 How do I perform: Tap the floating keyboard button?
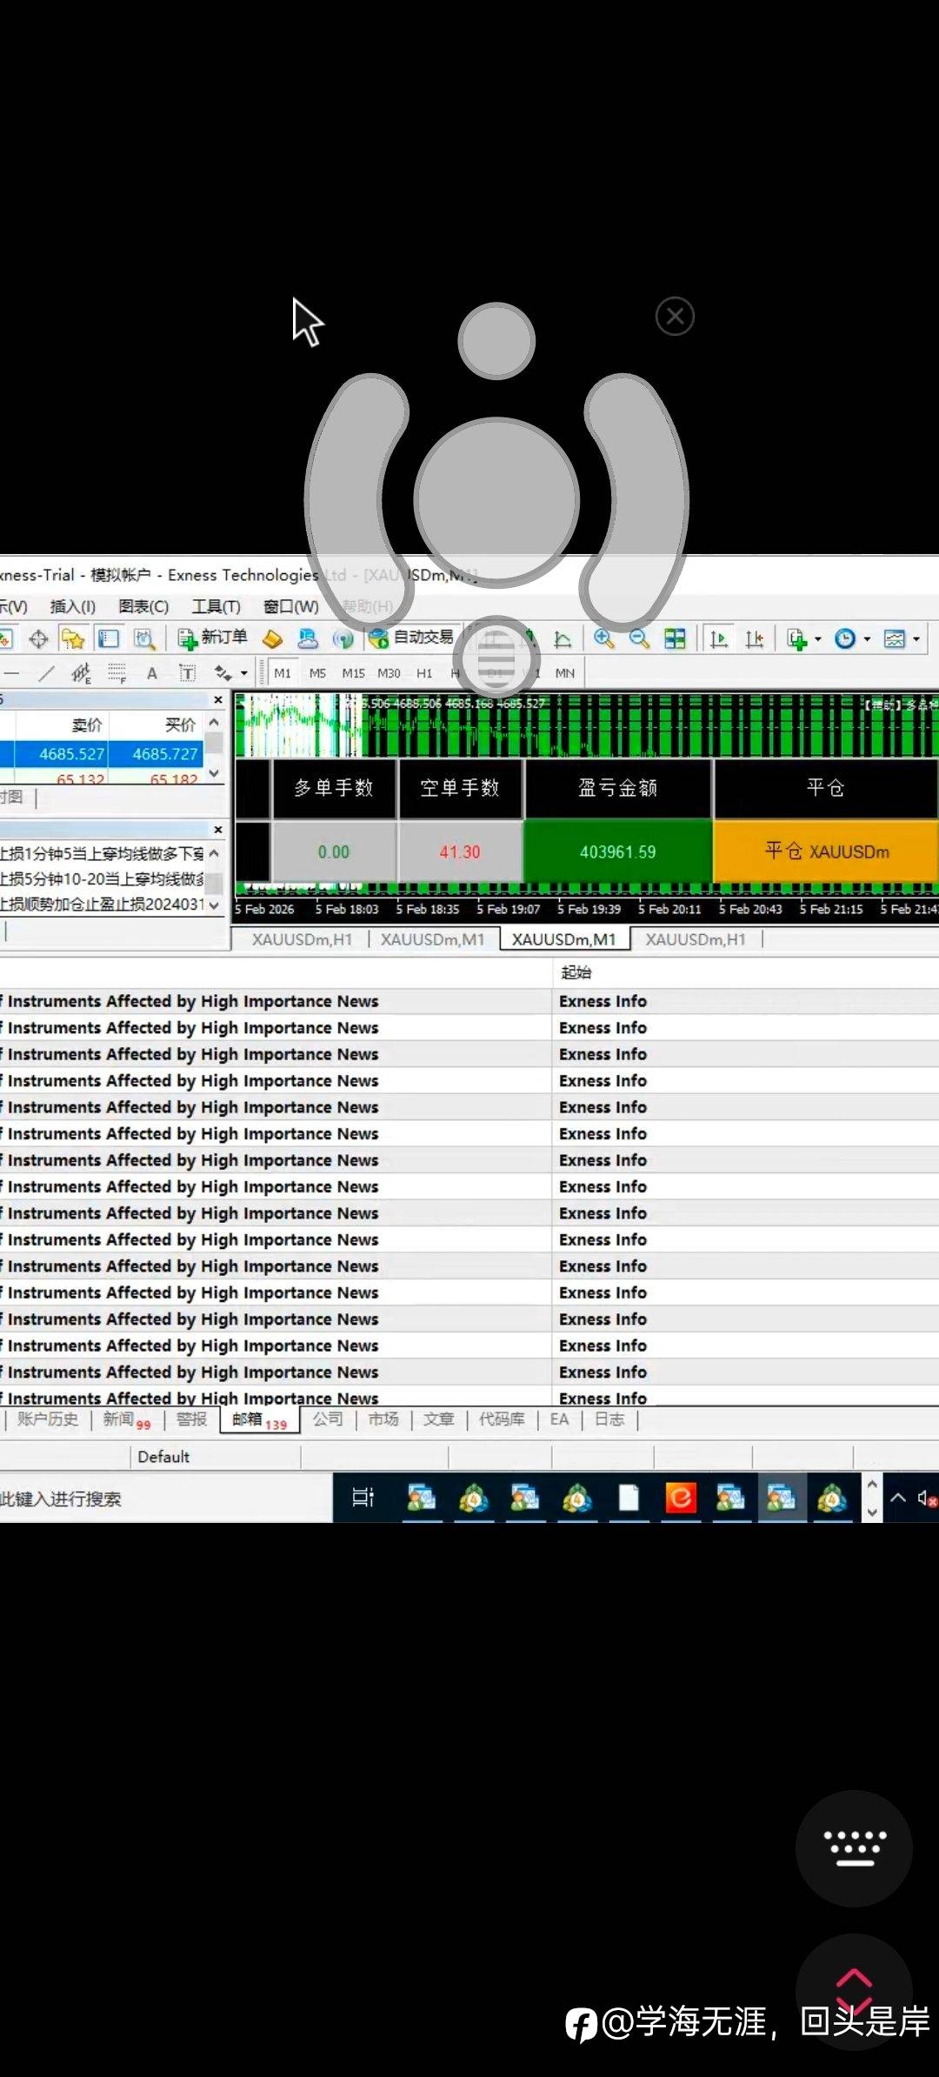point(854,1848)
